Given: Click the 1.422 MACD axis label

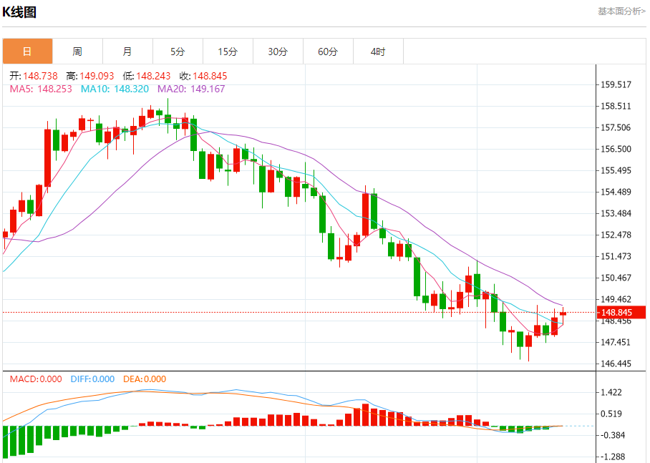Looking at the screenshot, I should coord(611,392).
